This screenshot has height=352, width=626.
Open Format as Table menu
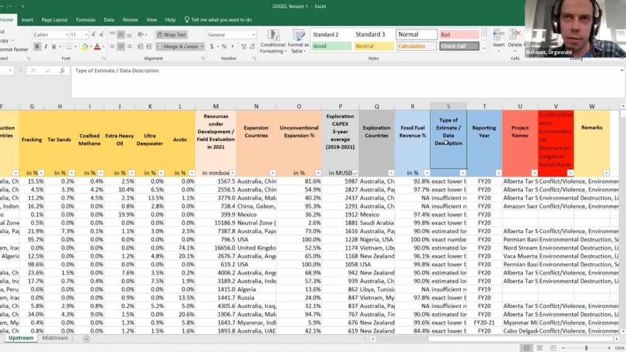[298, 42]
